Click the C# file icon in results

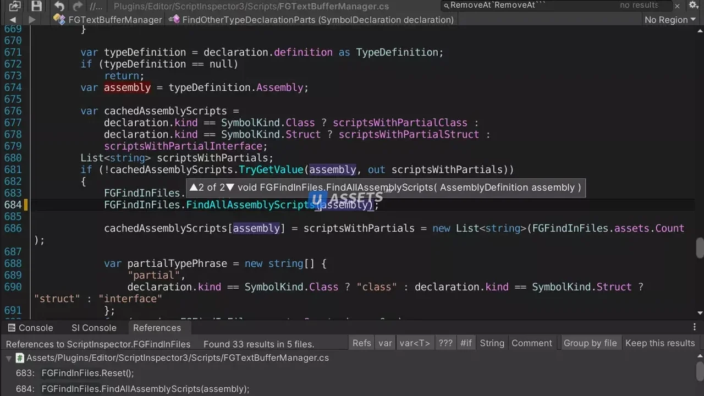pos(20,358)
